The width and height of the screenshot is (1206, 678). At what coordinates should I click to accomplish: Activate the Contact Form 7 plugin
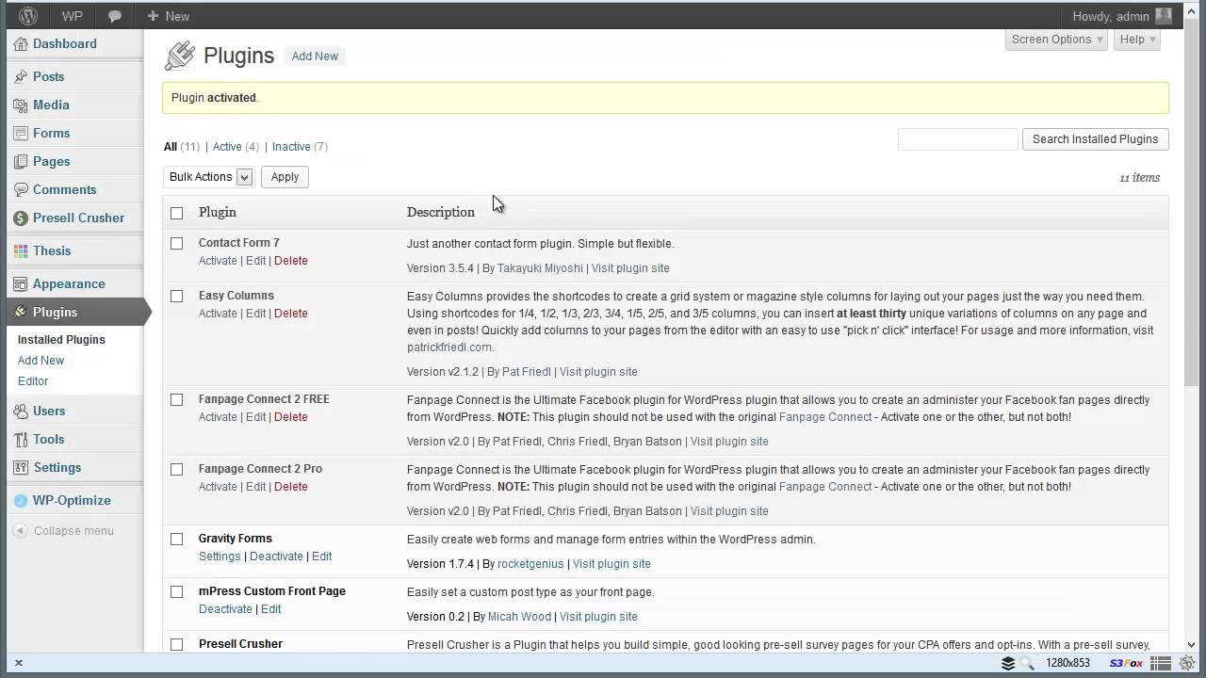click(218, 261)
